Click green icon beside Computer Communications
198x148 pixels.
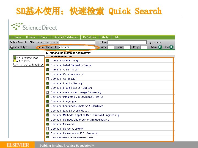tap(48, 74)
